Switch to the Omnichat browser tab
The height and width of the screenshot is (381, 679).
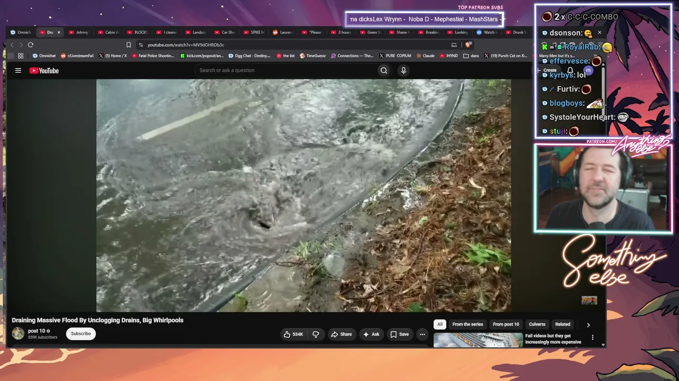21,32
